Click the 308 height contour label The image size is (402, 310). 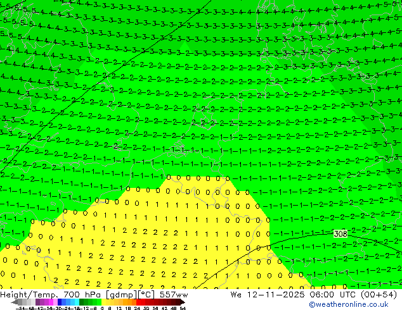tap(340, 234)
